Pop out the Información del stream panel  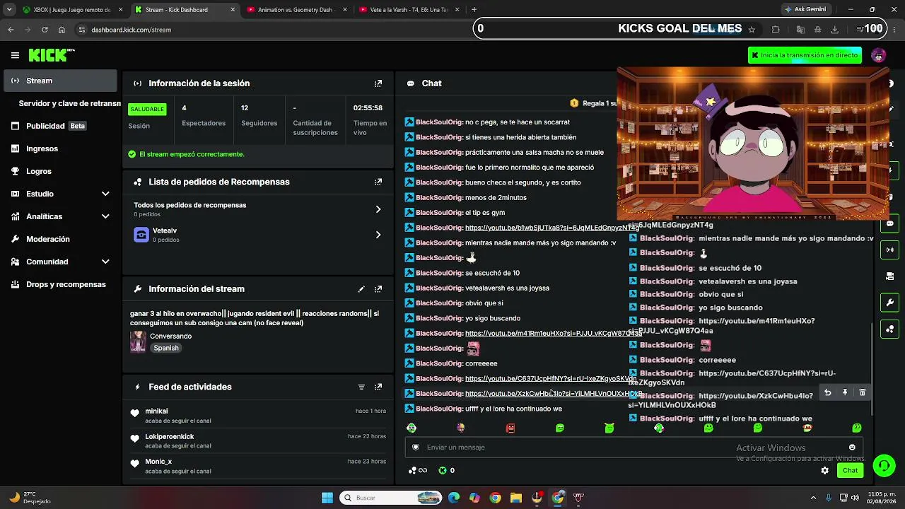coord(378,289)
